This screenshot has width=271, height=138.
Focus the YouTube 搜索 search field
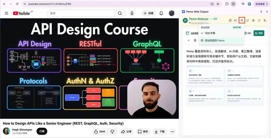pos(81,13)
